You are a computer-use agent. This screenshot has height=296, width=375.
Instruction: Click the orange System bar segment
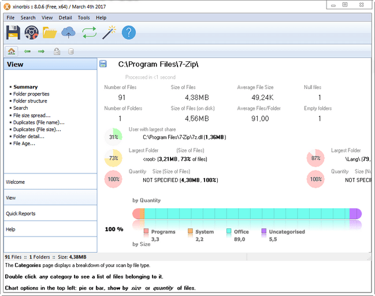[142, 213]
